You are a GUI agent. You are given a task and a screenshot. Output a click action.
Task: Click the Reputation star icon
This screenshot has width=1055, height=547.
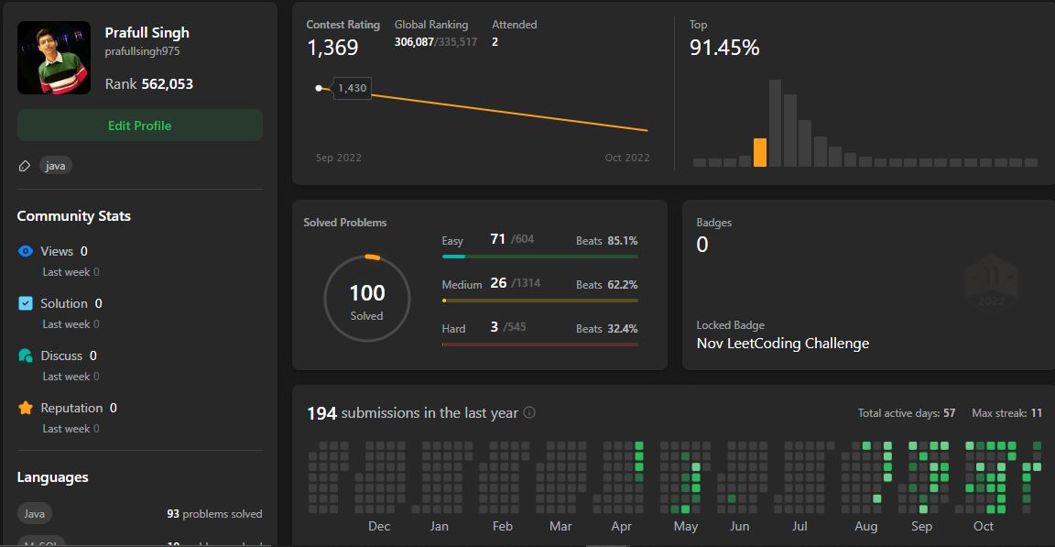[x=26, y=408]
